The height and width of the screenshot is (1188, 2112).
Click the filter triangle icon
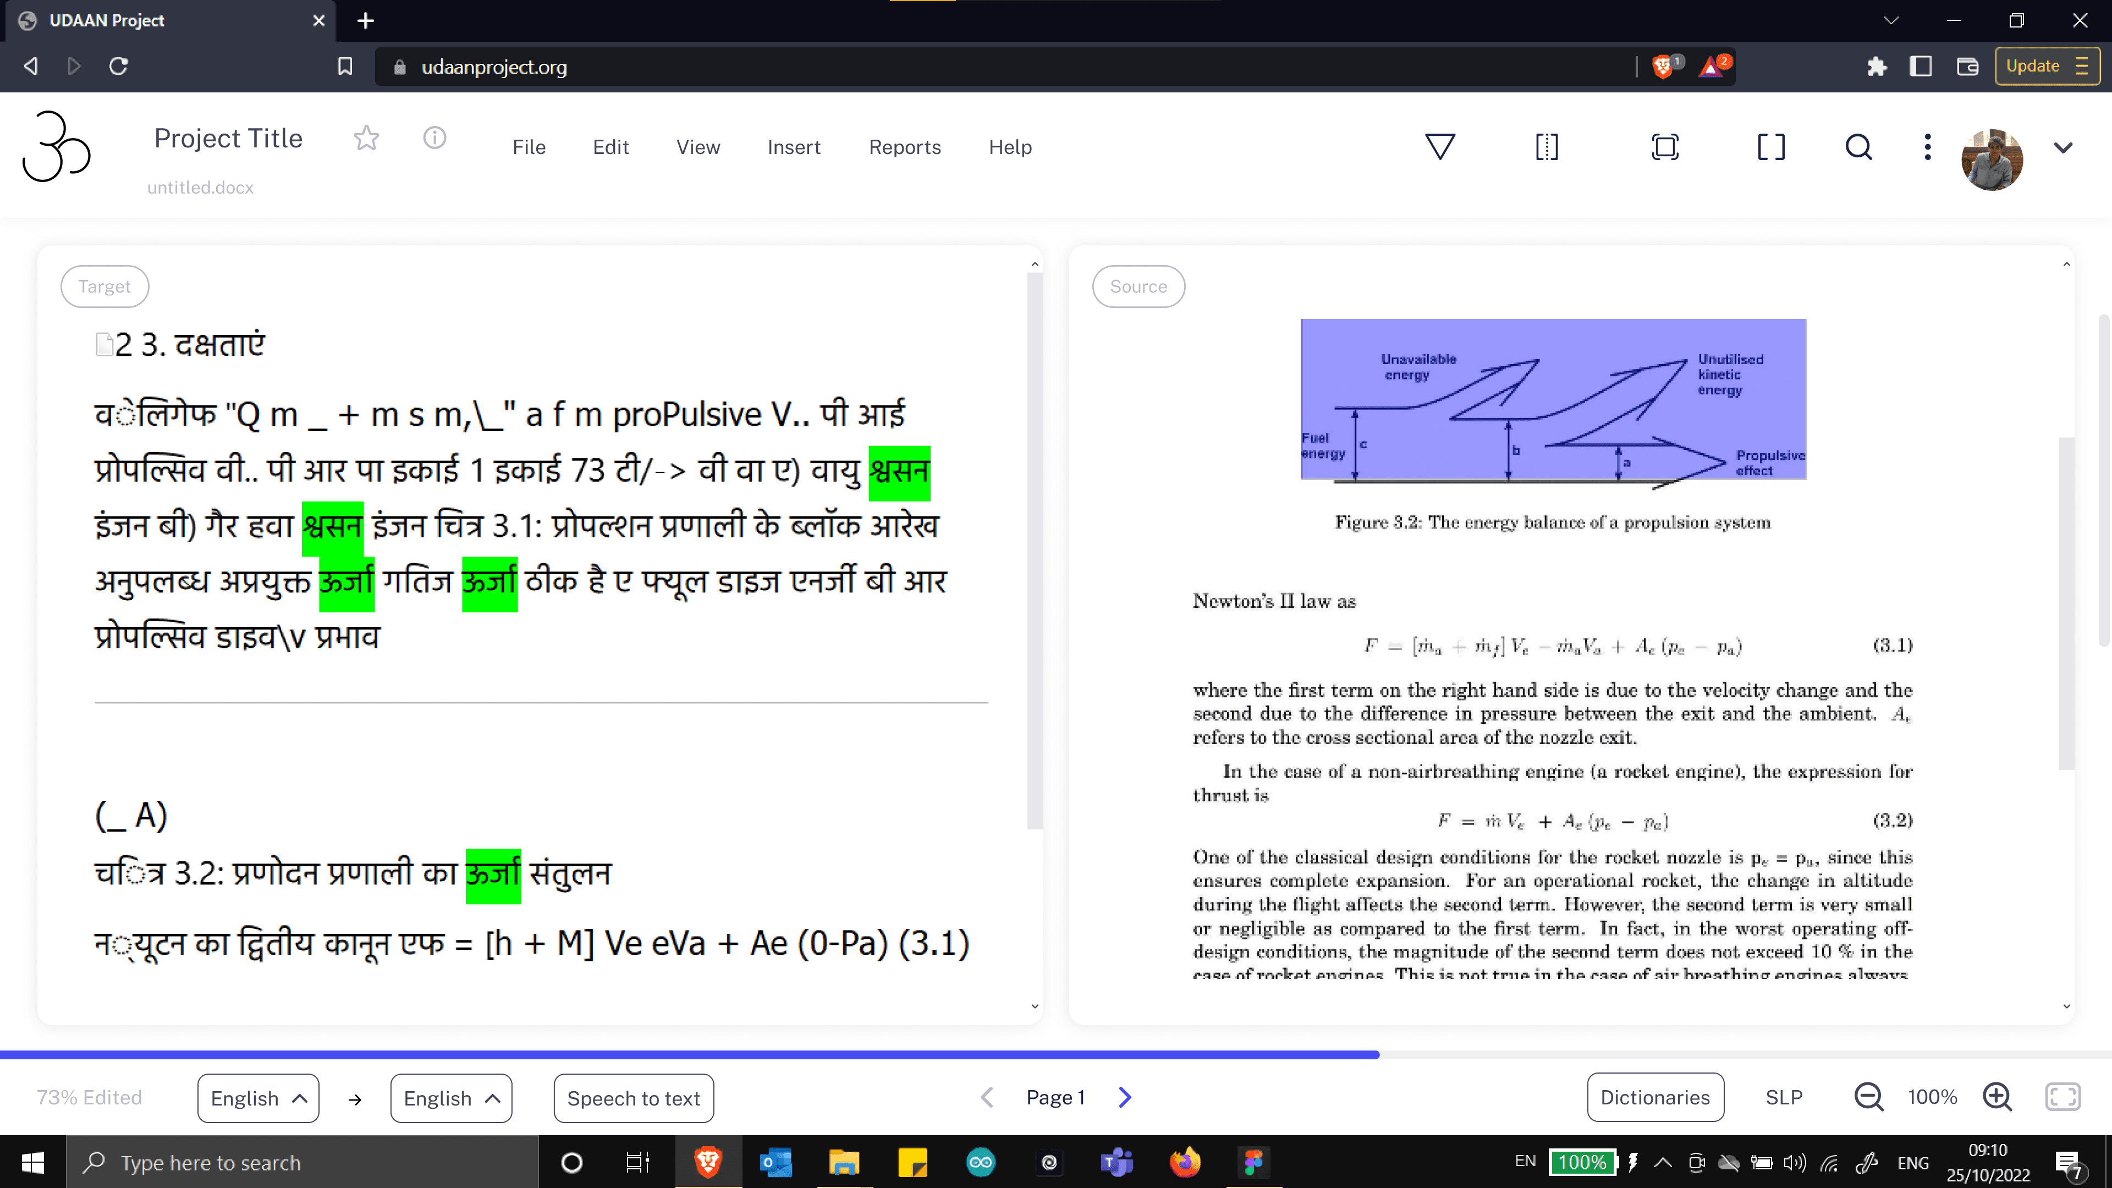pos(1440,147)
